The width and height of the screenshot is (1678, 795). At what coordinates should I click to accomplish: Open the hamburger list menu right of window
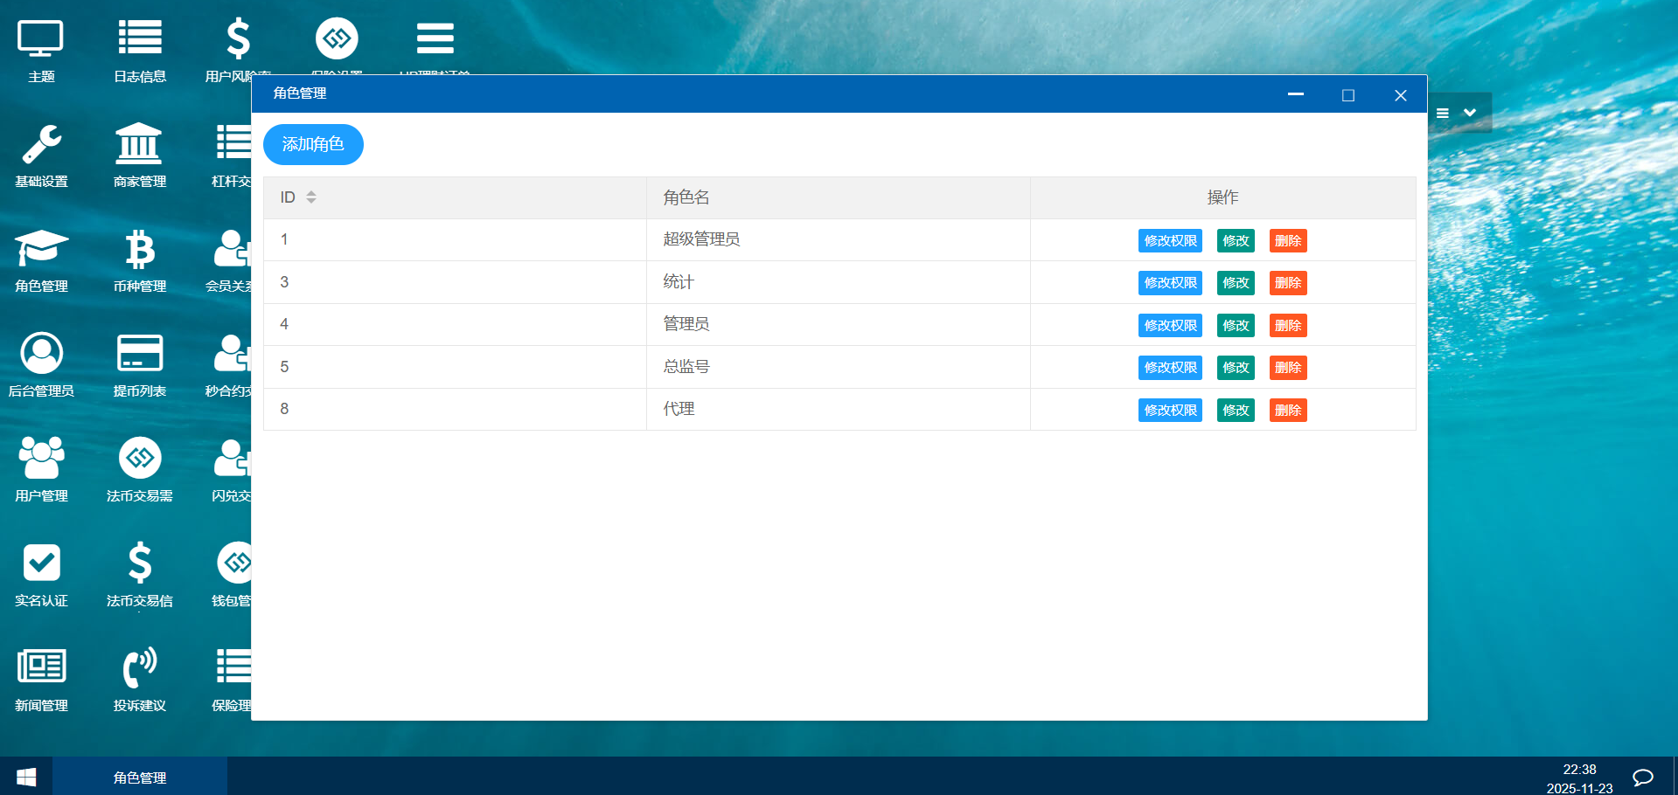click(1443, 114)
